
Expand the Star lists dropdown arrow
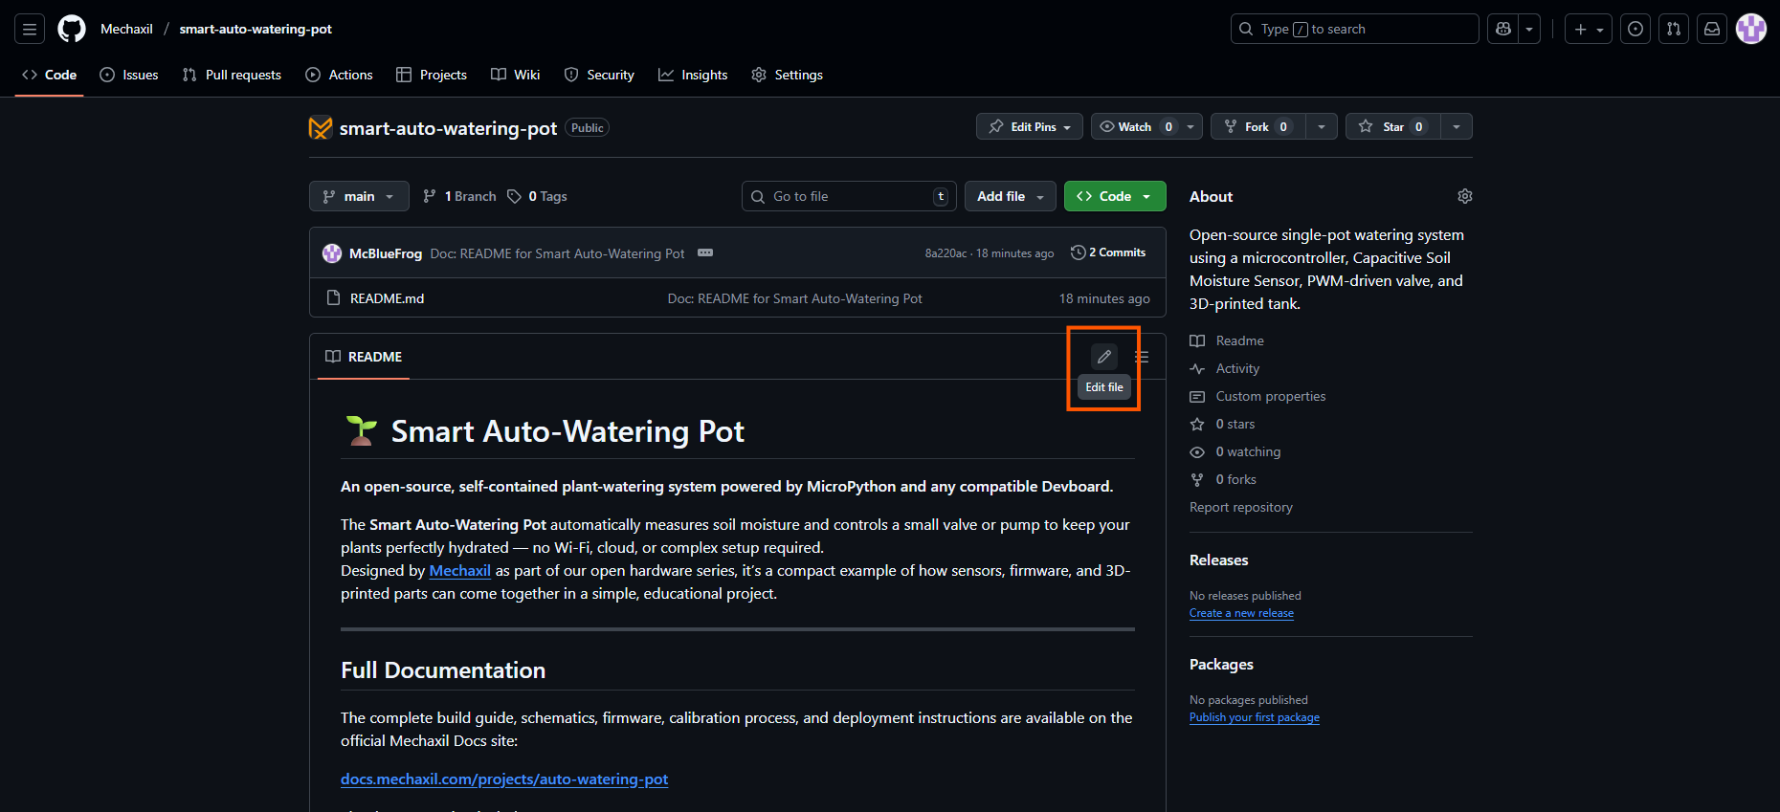click(x=1457, y=126)
